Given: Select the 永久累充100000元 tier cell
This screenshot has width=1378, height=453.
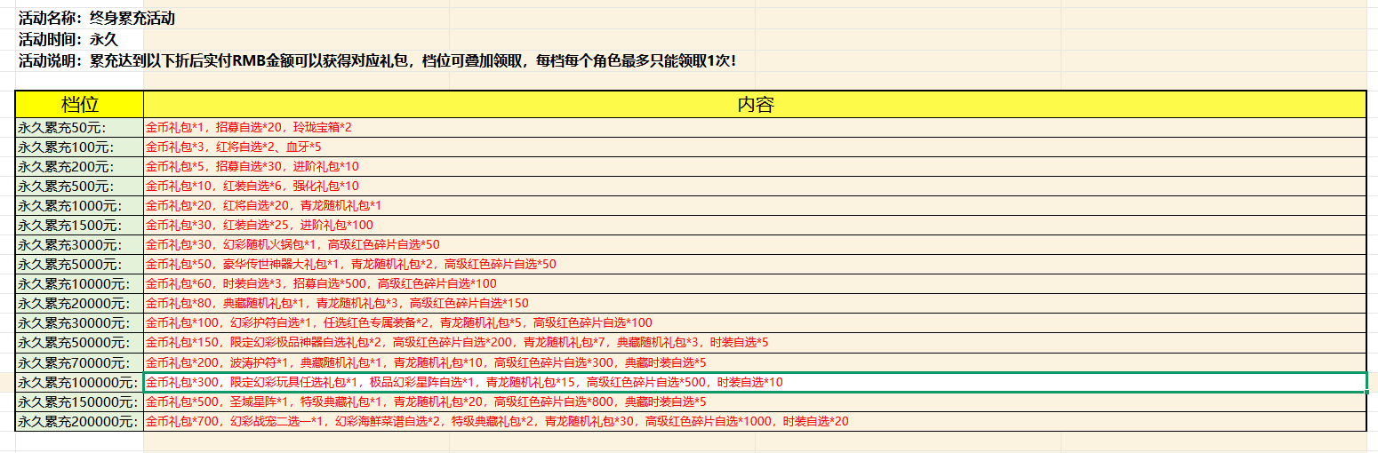Looking at the screenshot, I should [79, 382].
